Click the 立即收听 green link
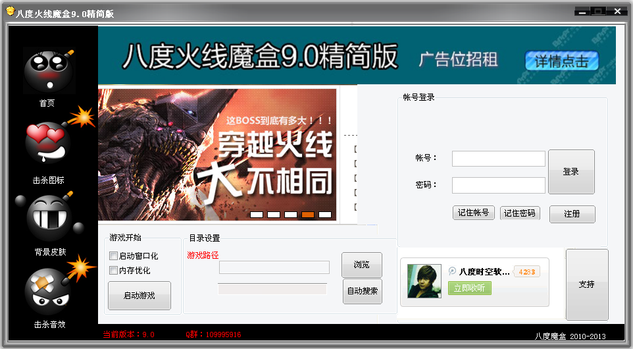The image size is (633, 349). (x=470, y=288)
